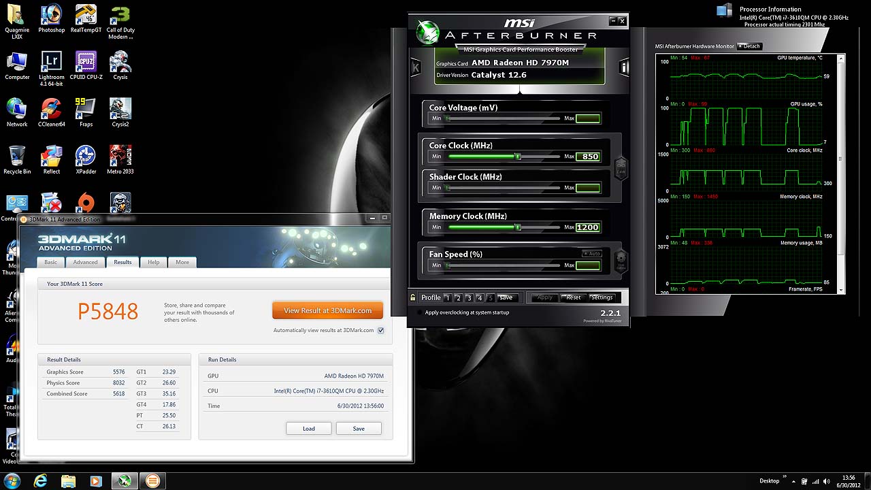Switch to the Advanced tab in 3DMark

pyautogui.click(x=85, y=262)
